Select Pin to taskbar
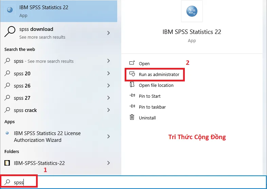This screenshot has height=189, width=267. [x=152, y=107]
